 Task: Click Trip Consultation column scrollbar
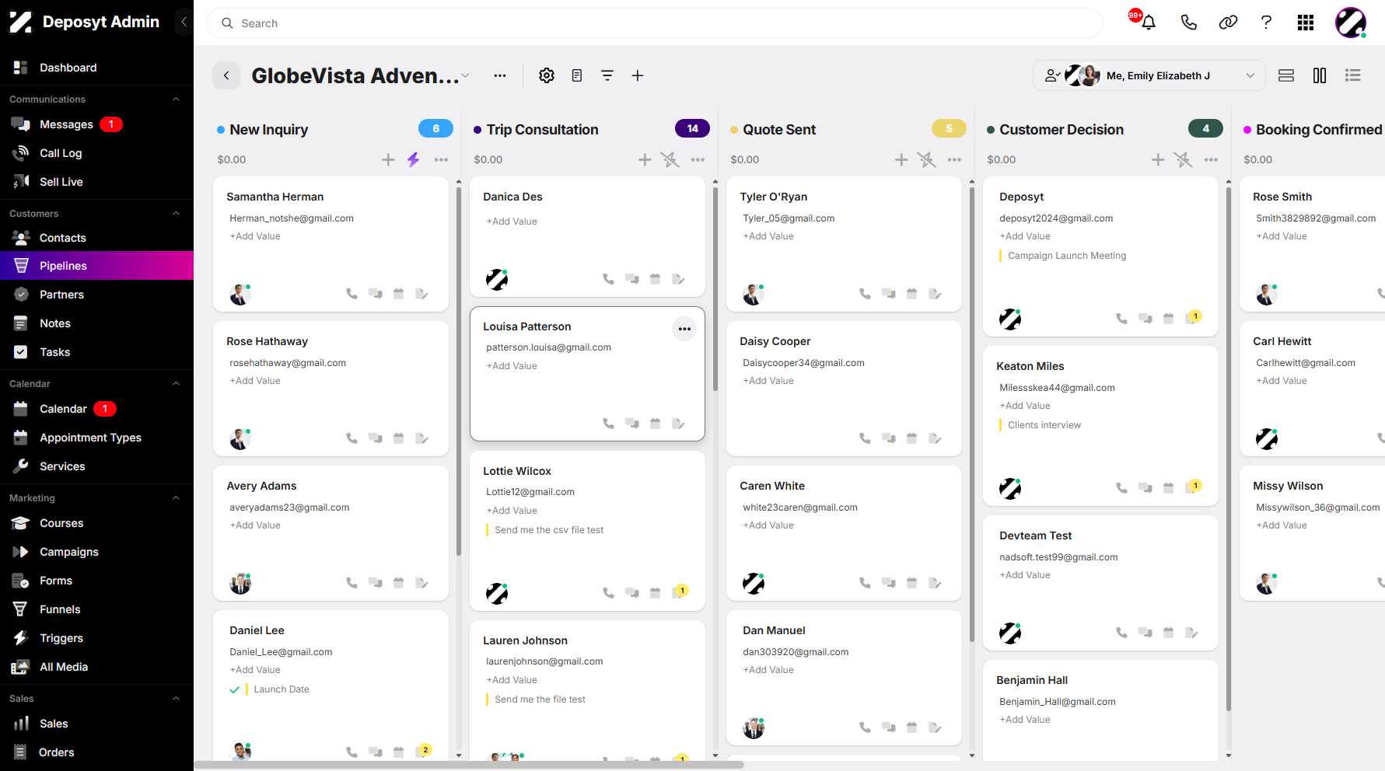(715, 288)
